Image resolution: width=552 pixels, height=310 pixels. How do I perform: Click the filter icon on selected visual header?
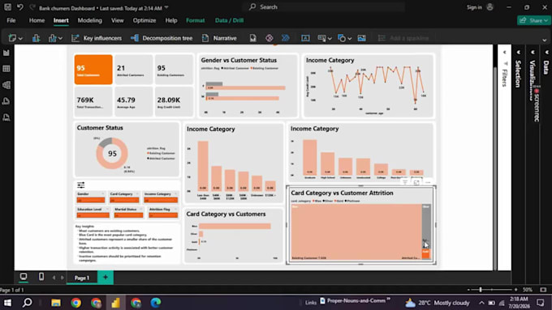405,182
